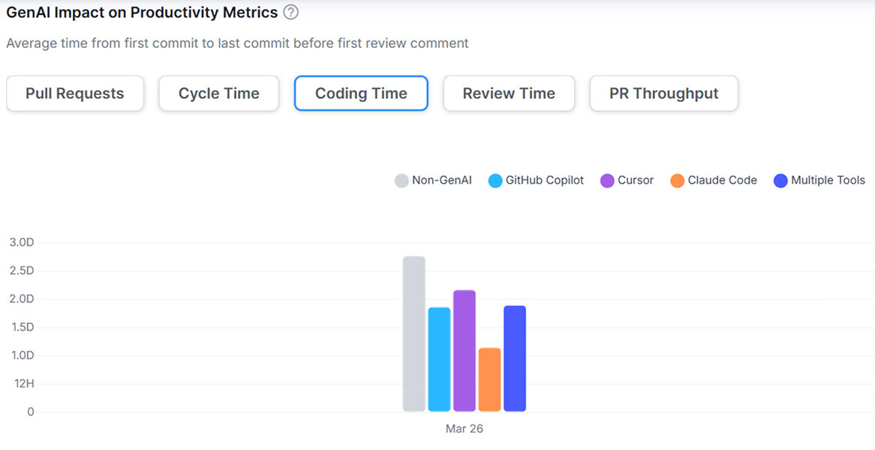
Task: Switch to the Pull Requests tab
Action: coord(75,94)
